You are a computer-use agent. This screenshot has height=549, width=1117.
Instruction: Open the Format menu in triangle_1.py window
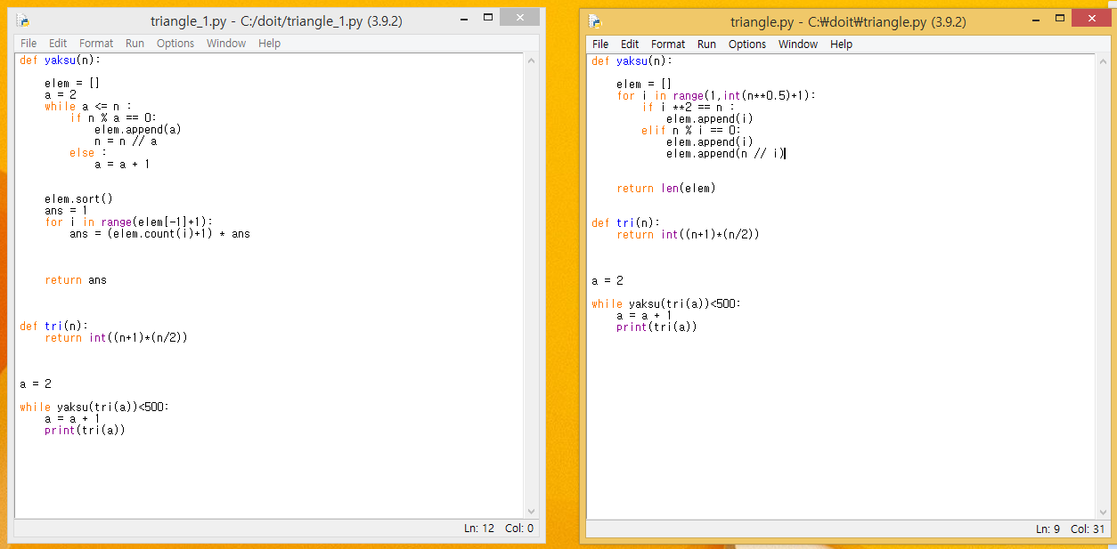(x=96, y=43)
